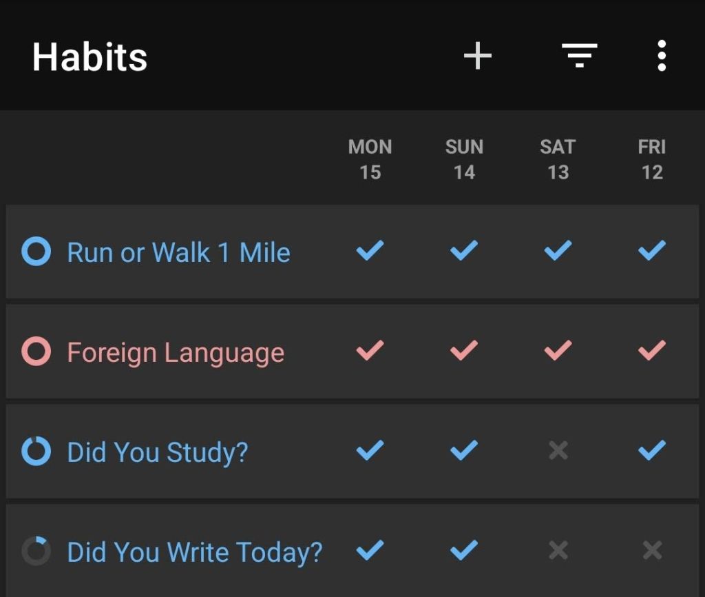Open the Run or Walk 1 Mile habit
Screen dimensions: 705x597
[x=178, y=252]
